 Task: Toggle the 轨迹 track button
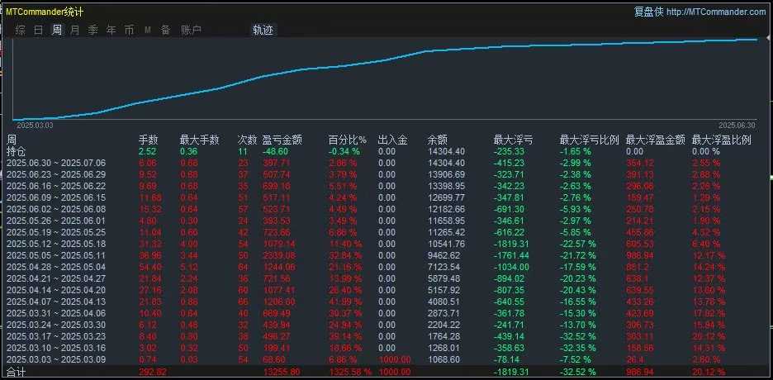point(263,30)
